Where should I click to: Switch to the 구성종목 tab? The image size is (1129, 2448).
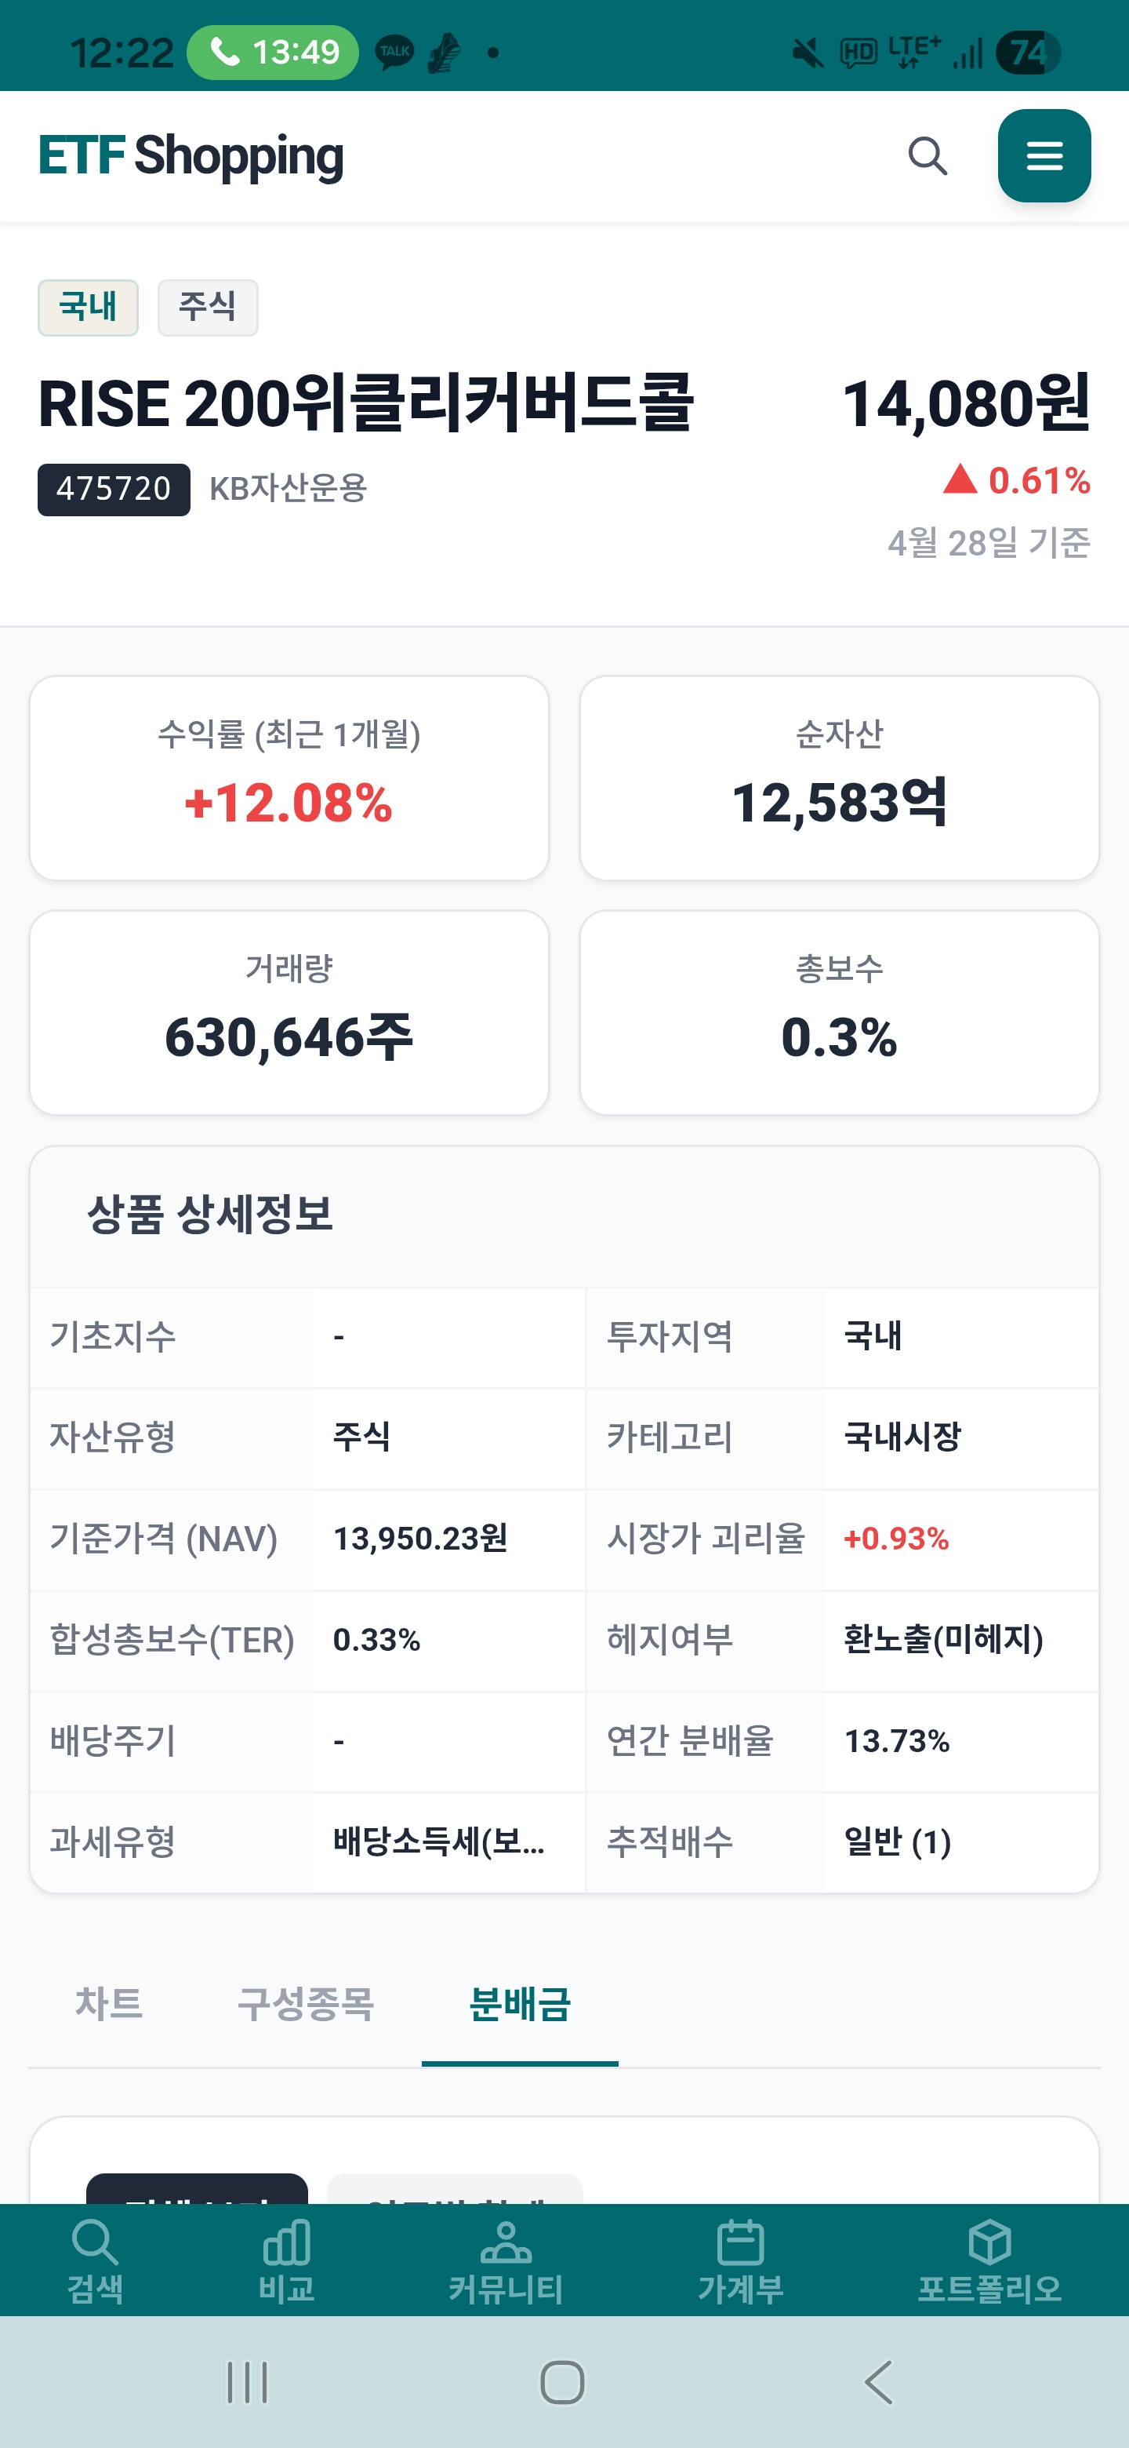click(306, 2004)
